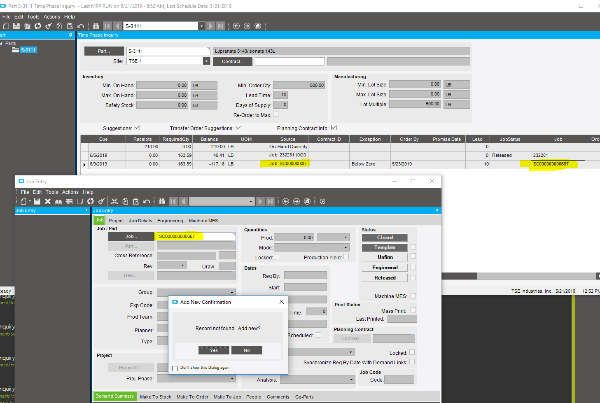Check the Mass Print checkbox
Screen dimensions: 600x403
(x=413, y=310)
